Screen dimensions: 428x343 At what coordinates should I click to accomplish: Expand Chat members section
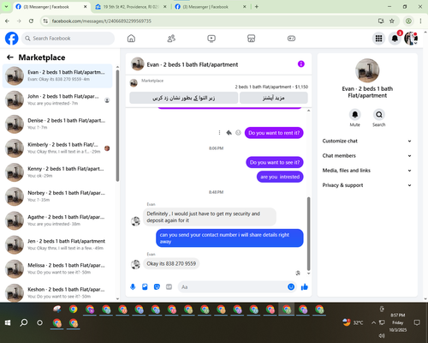367,156
